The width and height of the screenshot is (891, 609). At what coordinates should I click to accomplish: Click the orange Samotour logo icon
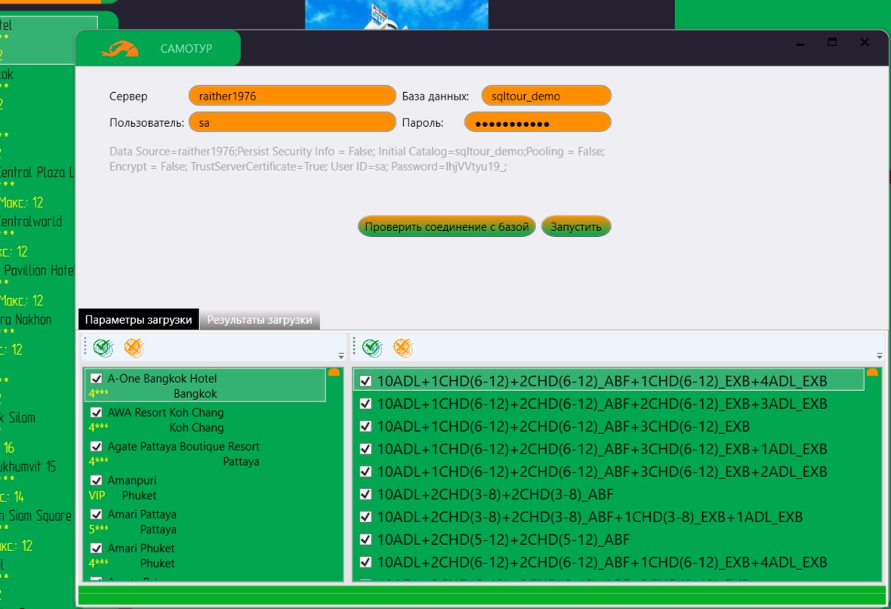tap(120, 49)
